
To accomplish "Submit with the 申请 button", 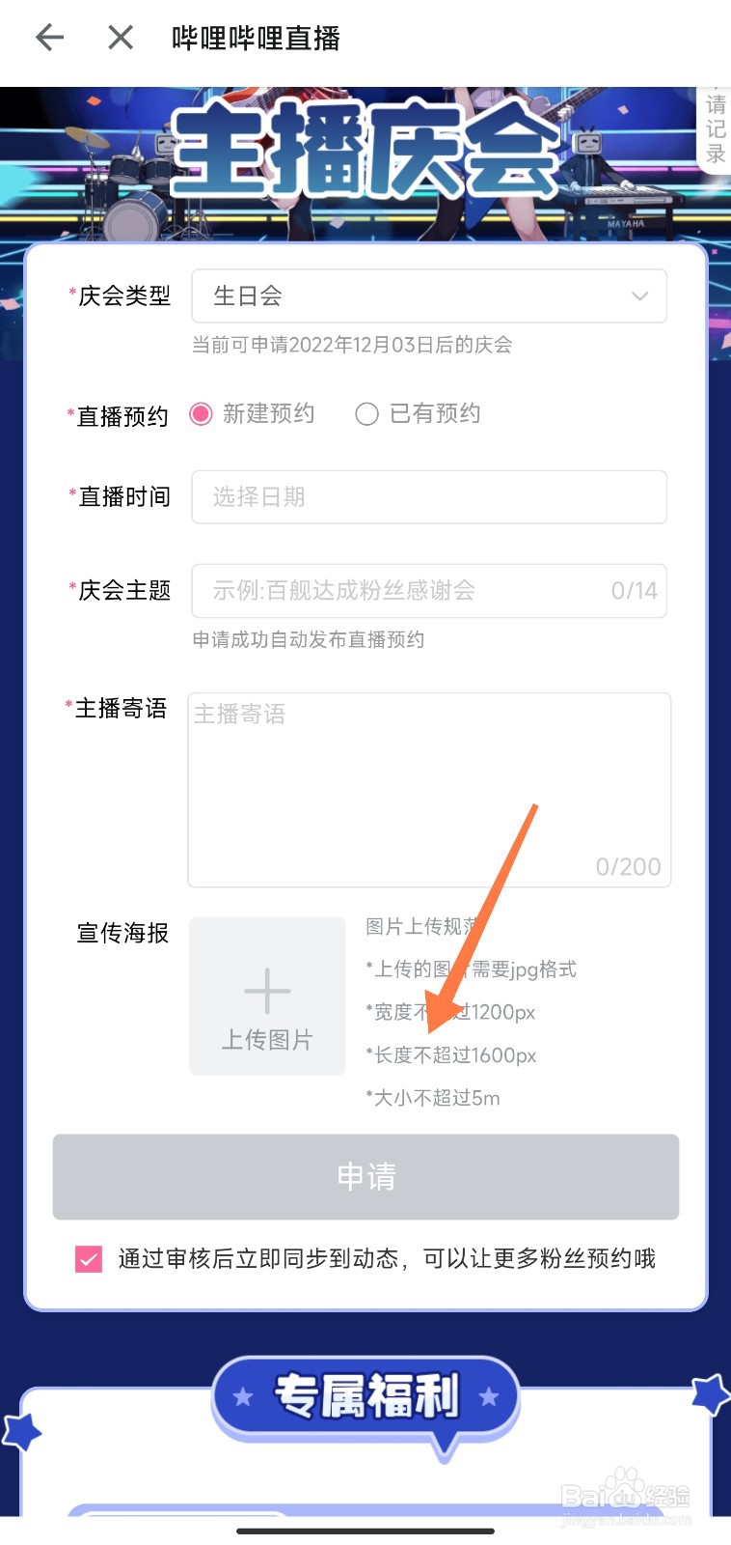I will click(365, 1177).
